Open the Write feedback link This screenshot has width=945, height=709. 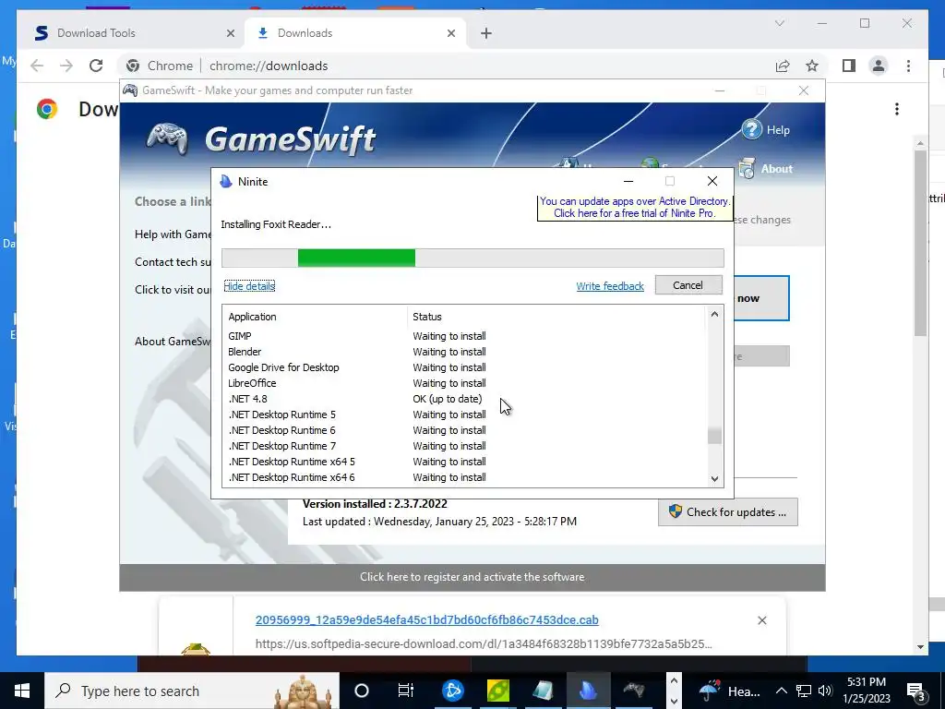610,286
